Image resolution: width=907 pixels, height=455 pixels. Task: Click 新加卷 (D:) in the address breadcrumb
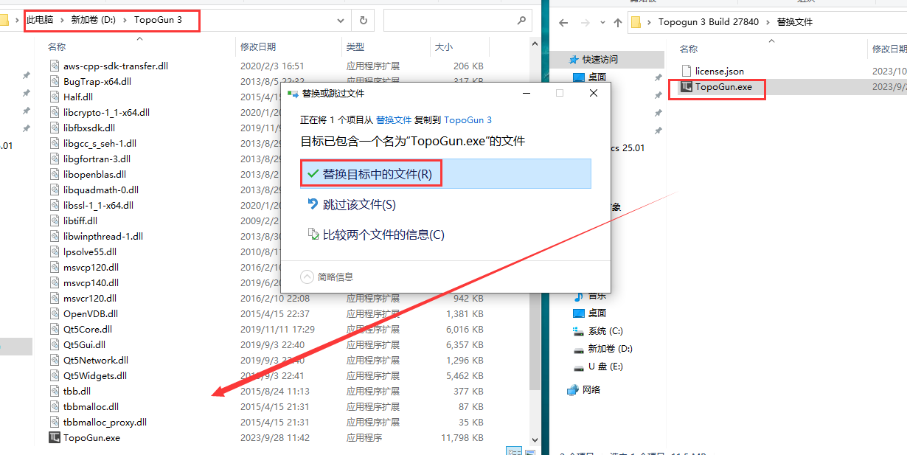pyautogui.click(x=94, y=21)
